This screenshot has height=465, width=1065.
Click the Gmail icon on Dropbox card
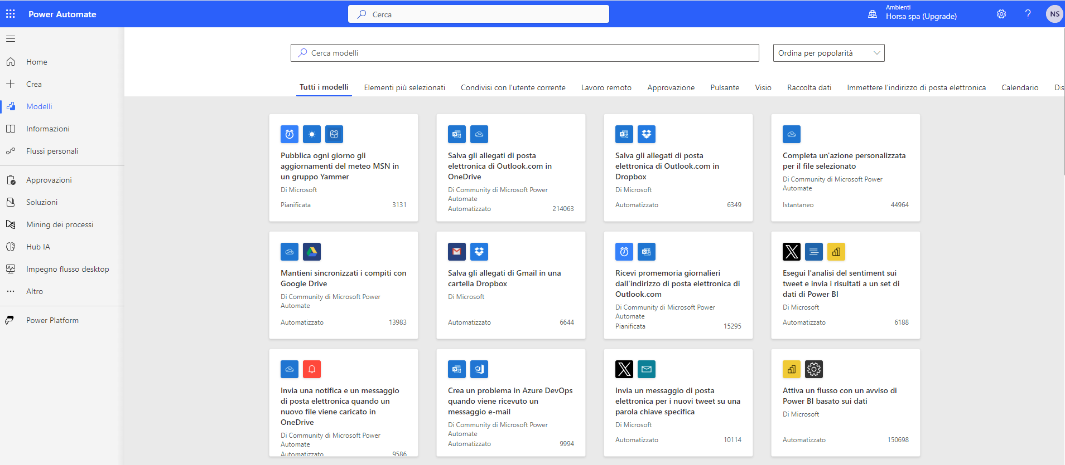pos(457,252)
